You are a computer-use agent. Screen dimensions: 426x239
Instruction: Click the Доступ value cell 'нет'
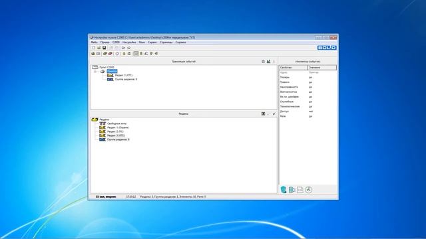(311, 112)
